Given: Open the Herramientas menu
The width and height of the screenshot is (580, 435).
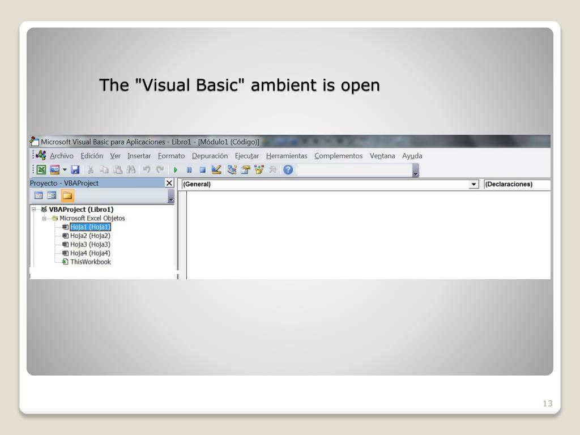Looking at the screenshot, I should coord(287,156).
